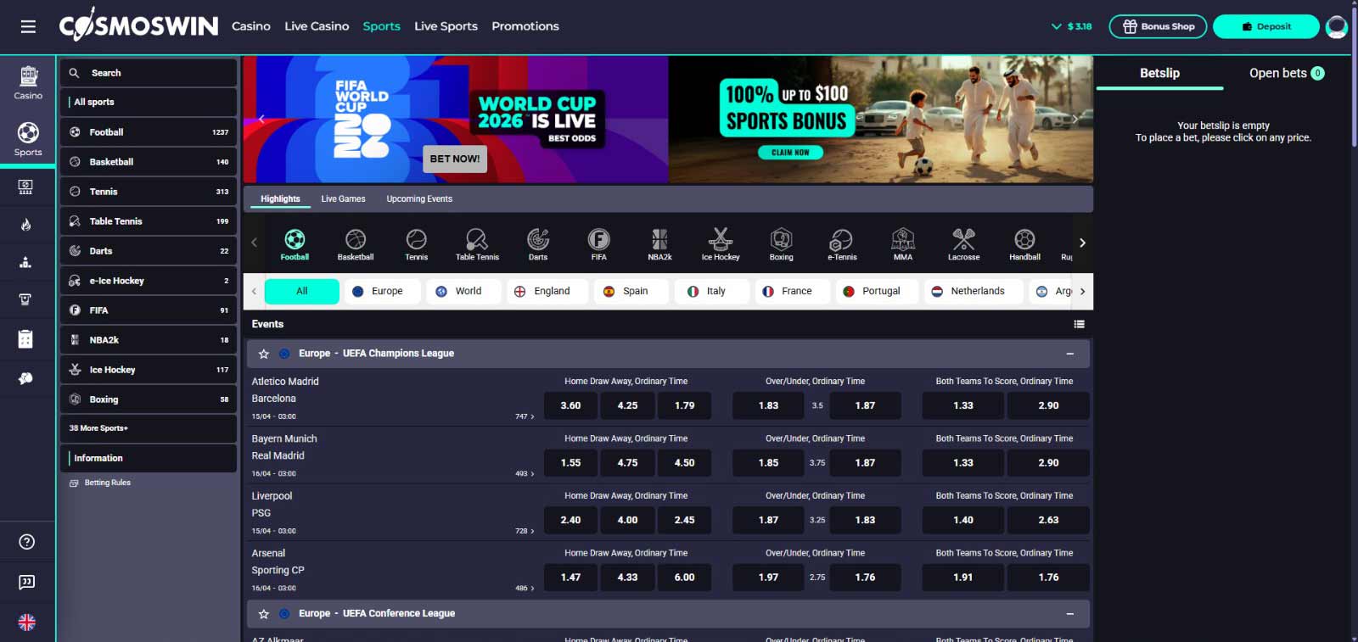The height and width of the screenshot is (642, 1358).
Task: Expand 38 More Sports list
Action: [149, 428]
